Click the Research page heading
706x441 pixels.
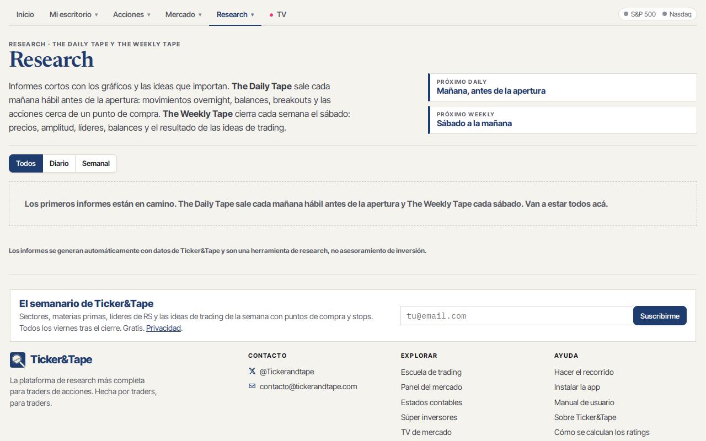(x=51, y=60)
